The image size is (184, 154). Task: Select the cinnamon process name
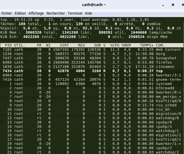click(165, 67)
